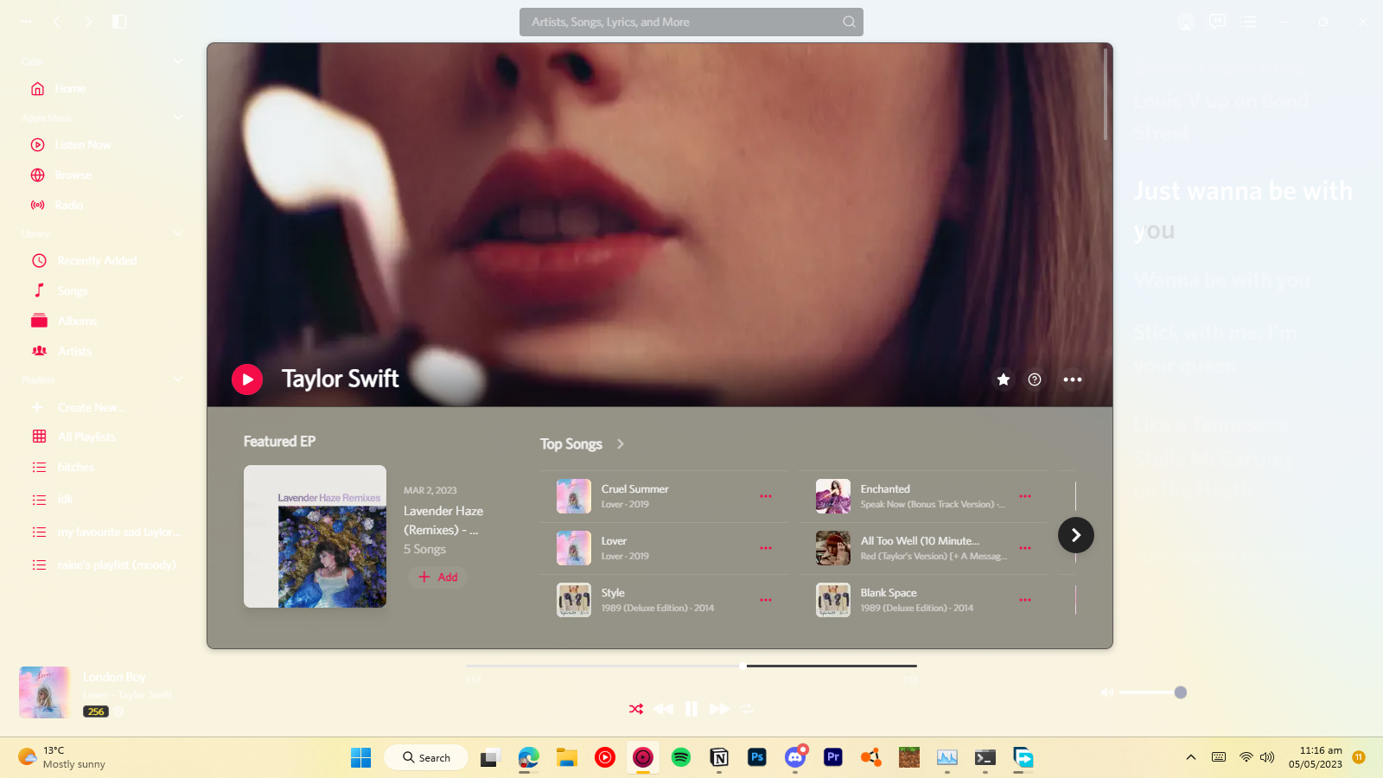Image resolution: width=1383 pixels, height=778 pixels.
Task: Open the ellipsis menu for Cruel Summer
Action: tap(766, 495)
